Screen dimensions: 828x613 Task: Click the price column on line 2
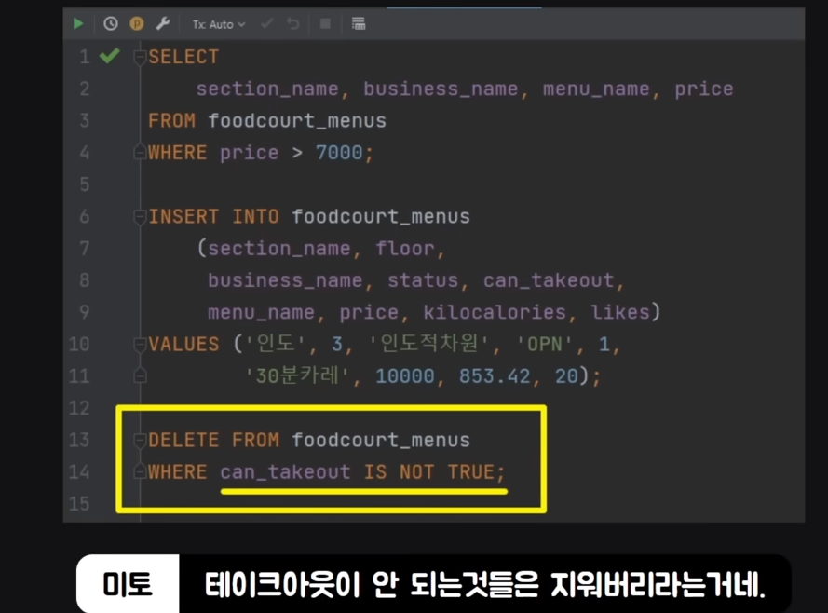click(704, 89)
